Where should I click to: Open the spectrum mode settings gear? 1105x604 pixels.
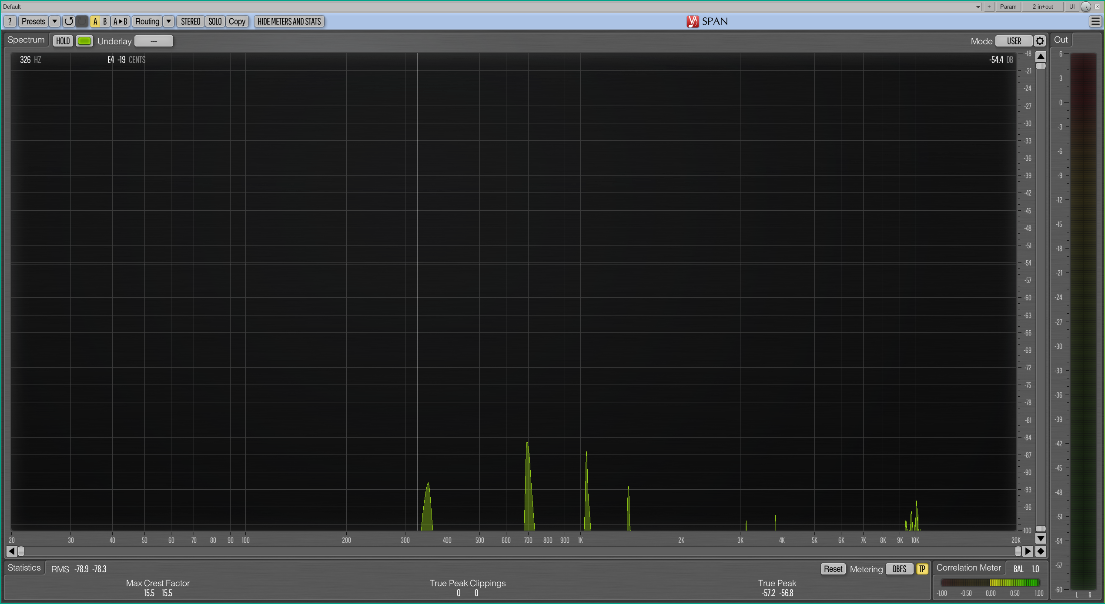(1040, 41)
